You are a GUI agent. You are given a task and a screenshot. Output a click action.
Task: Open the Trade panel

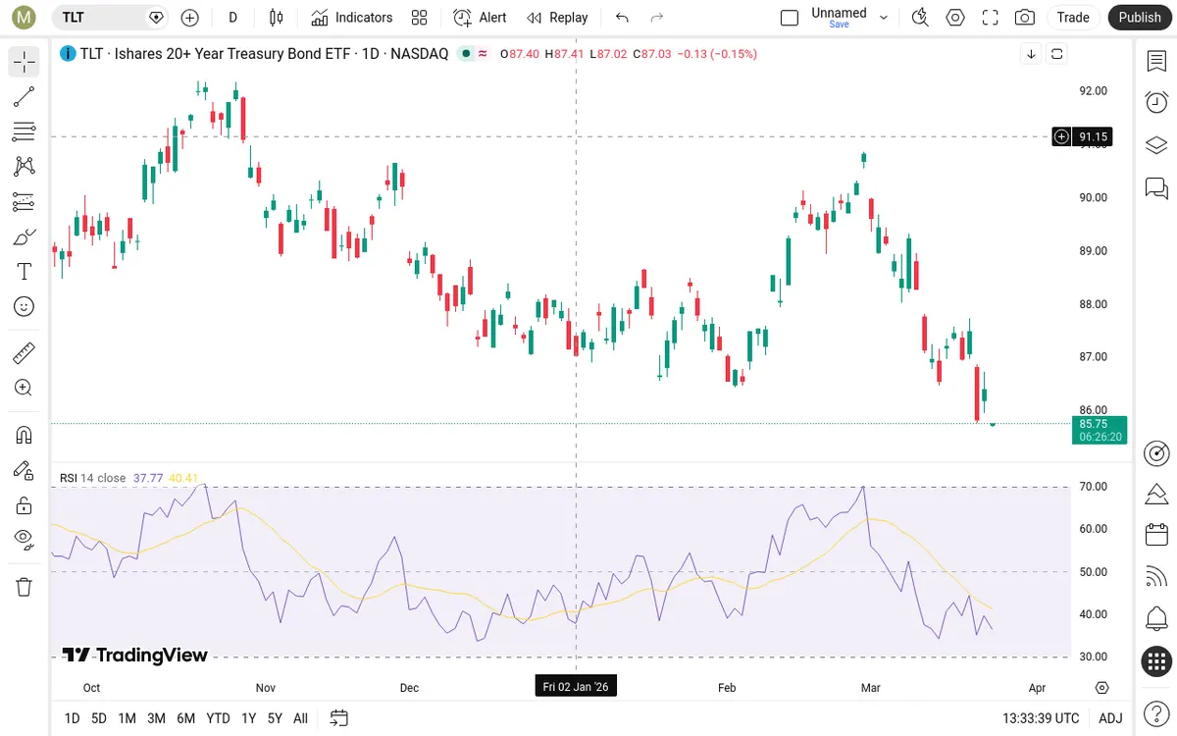[x=1073, y=18]
